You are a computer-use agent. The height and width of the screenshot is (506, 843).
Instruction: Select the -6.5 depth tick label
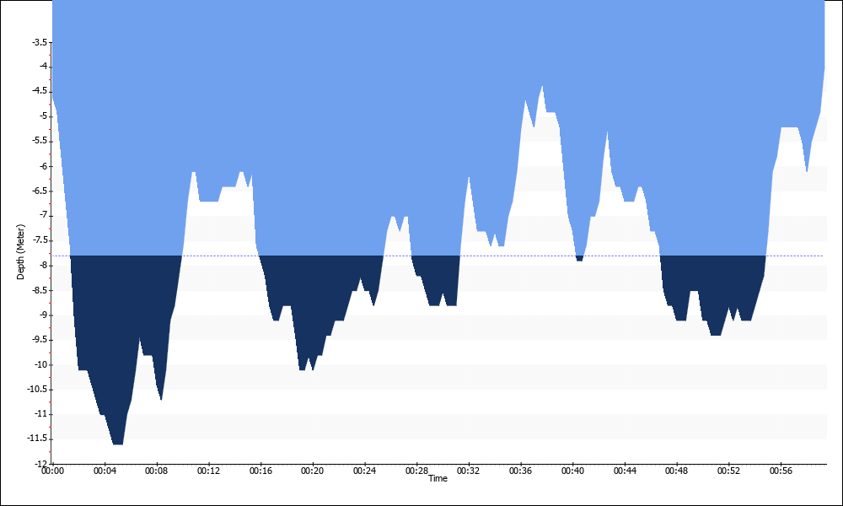point(39,191)
